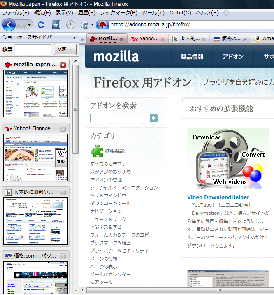Click the page horizontal scrollbar thumb
The height and width of the screenshot is (295, 274).
pos(180,290)
